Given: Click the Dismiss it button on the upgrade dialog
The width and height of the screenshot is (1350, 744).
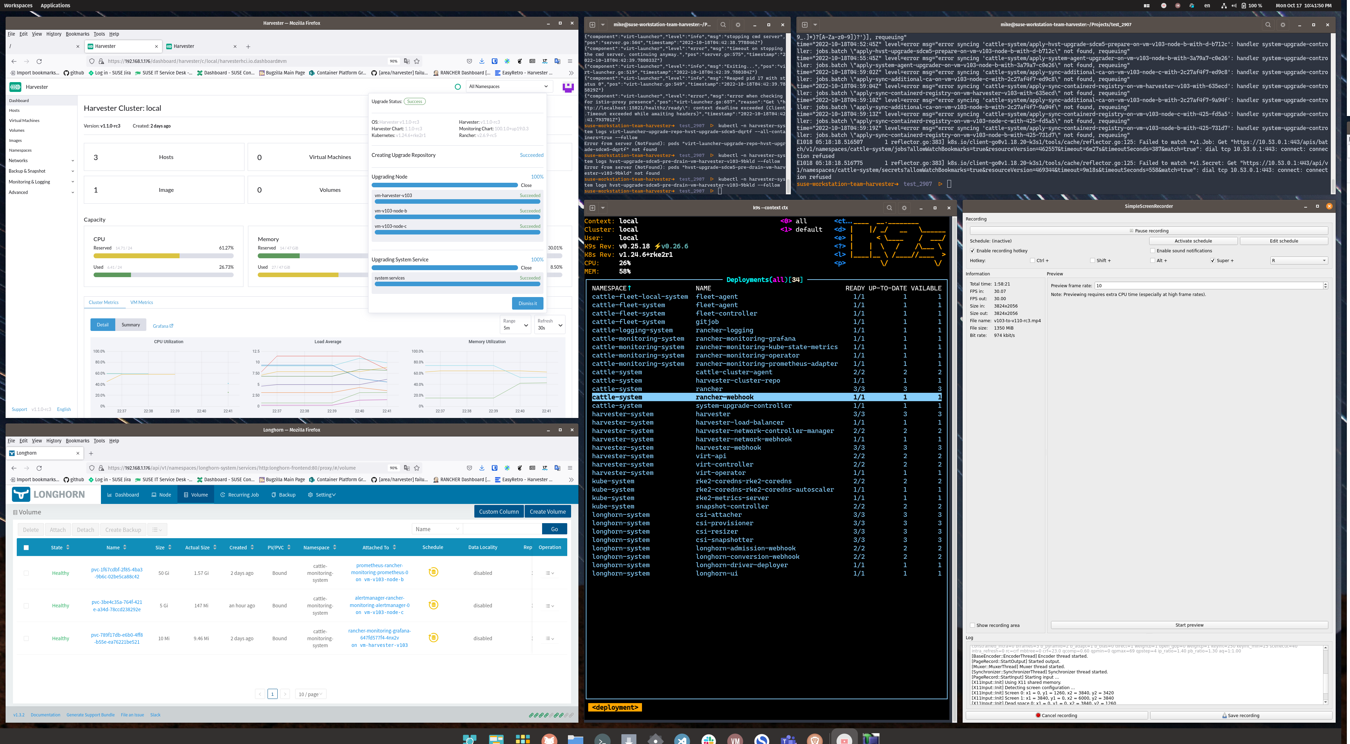Looking at the screenshot, I should [x=527, y=303].
